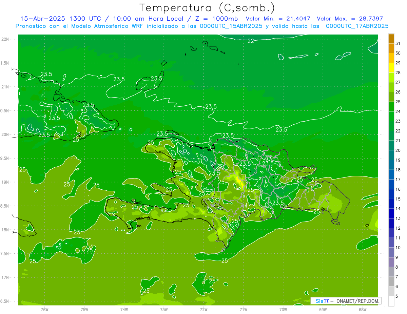Click the 'Z = 1000mb' level label
Image resolution: width=407 pixels, height=314 pixels.
216,19
